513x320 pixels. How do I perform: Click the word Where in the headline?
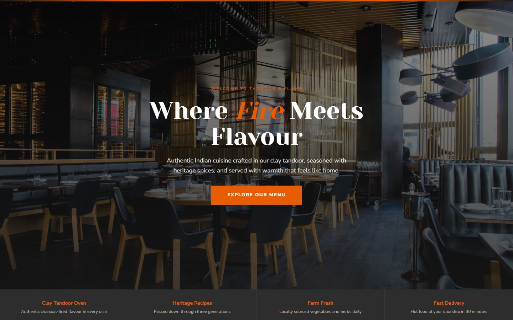pyautogui.click(x=188, y=111)
